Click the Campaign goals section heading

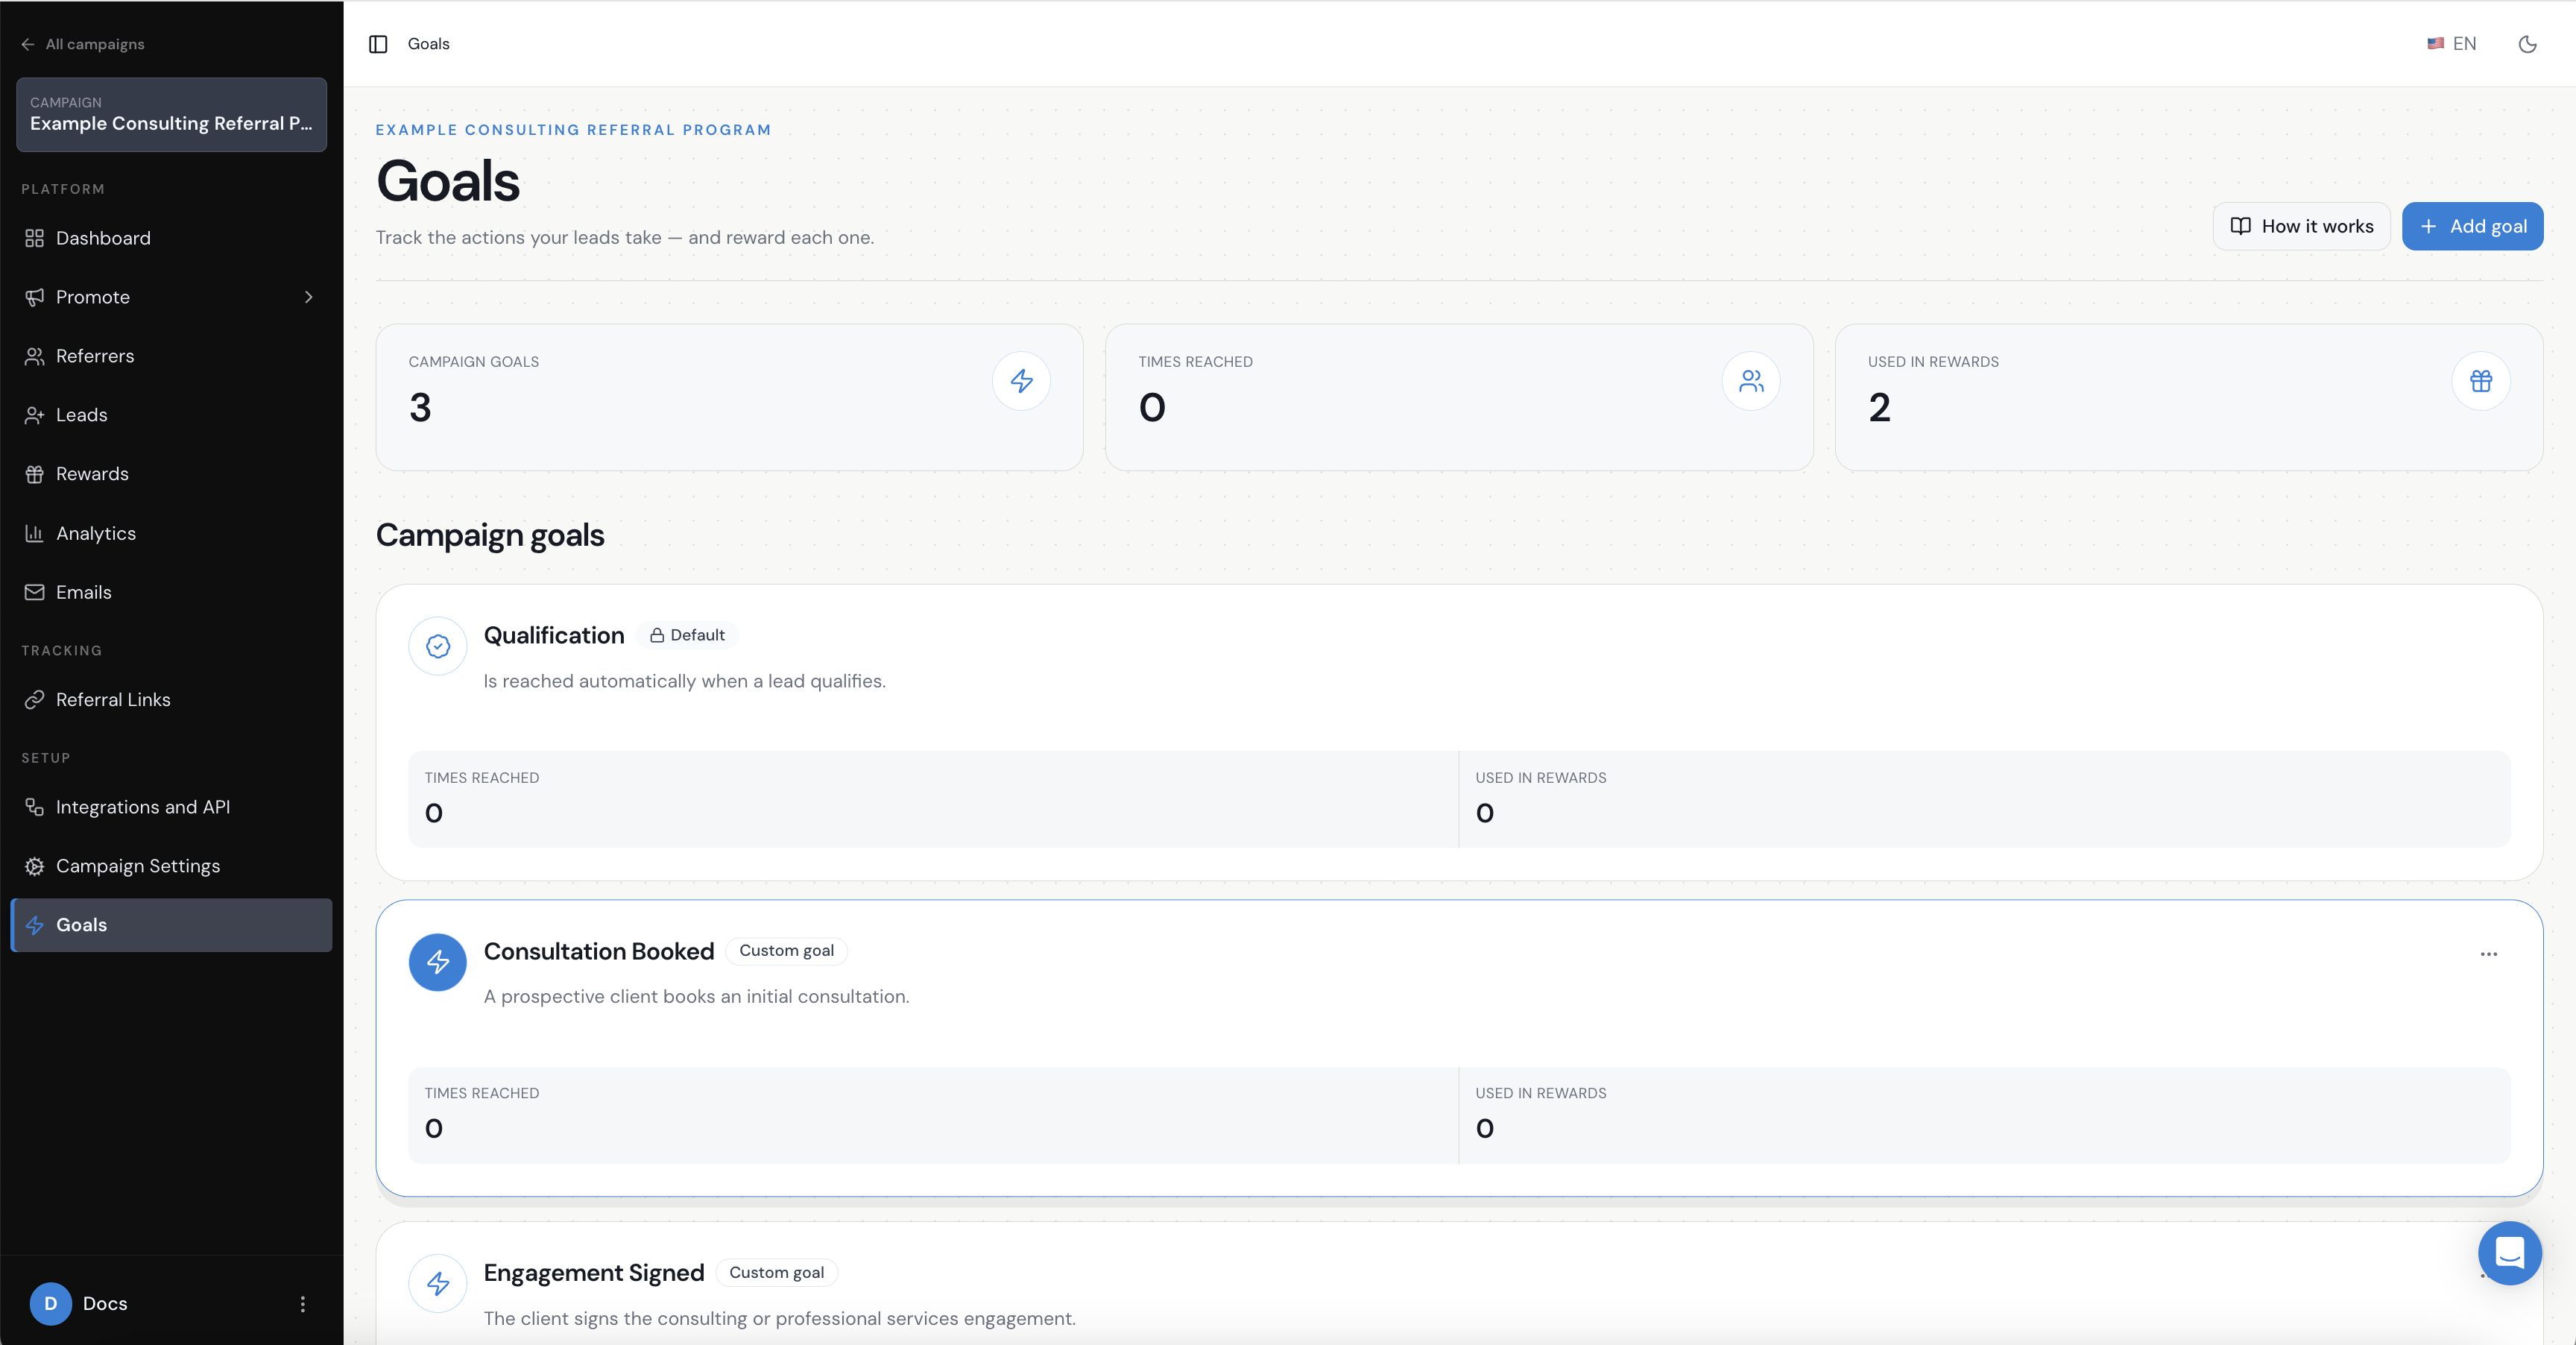click(x=490, y=535)
